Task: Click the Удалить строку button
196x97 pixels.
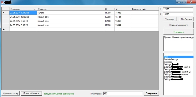Action: pyautogui.click(x=11, y=93)
